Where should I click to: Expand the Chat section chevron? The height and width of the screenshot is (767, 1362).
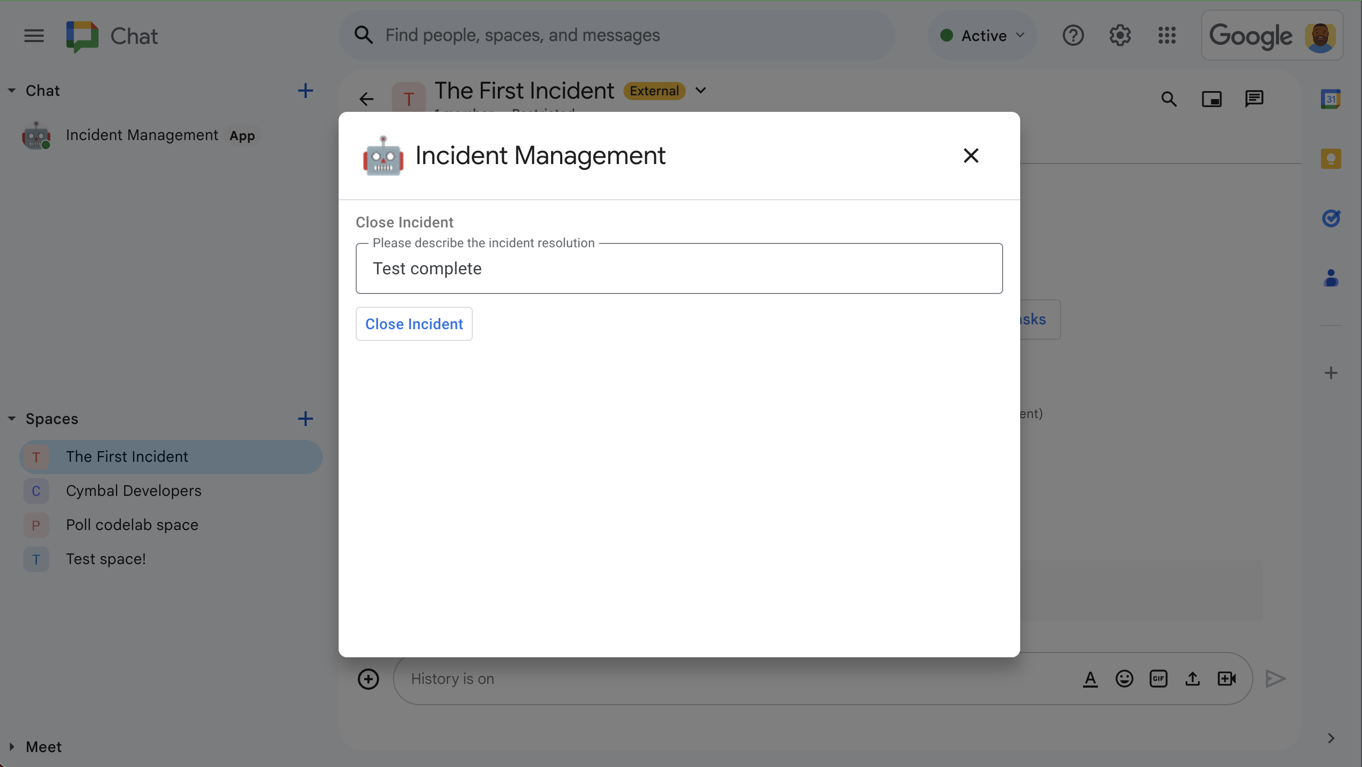tap(11, 90)
